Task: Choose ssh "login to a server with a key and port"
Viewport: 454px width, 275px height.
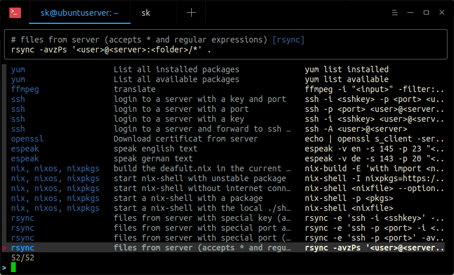Action: [x=199, y=99]
